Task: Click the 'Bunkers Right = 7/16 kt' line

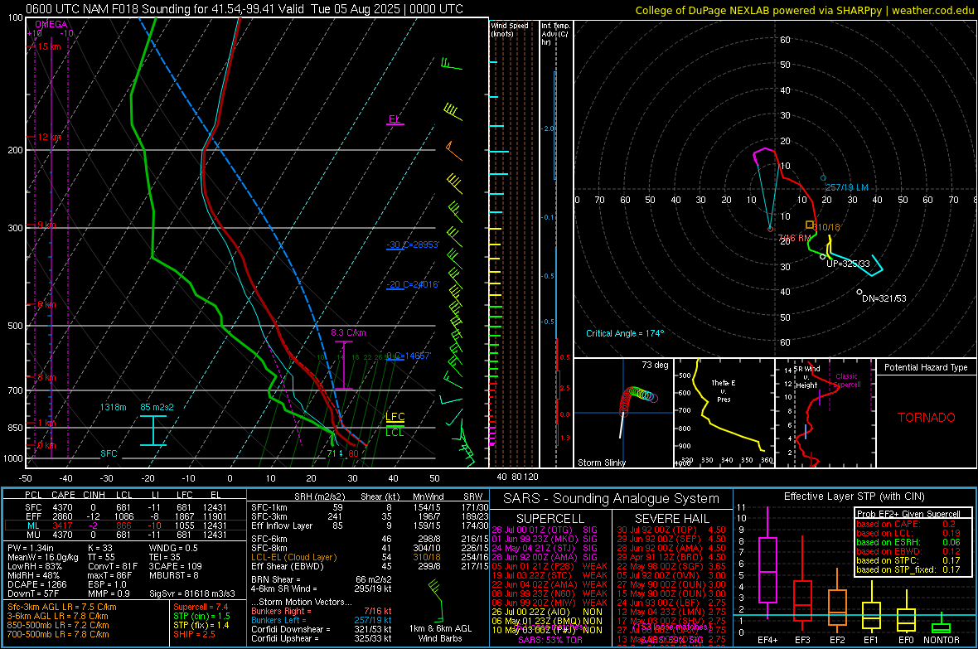Action: click(322, 611)
